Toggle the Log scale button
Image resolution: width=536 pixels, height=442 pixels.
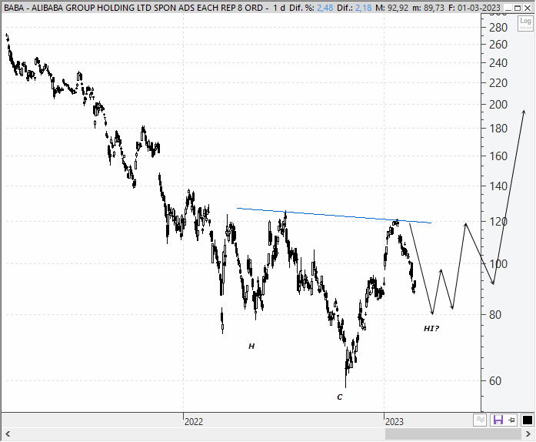[x=525, y=24]
